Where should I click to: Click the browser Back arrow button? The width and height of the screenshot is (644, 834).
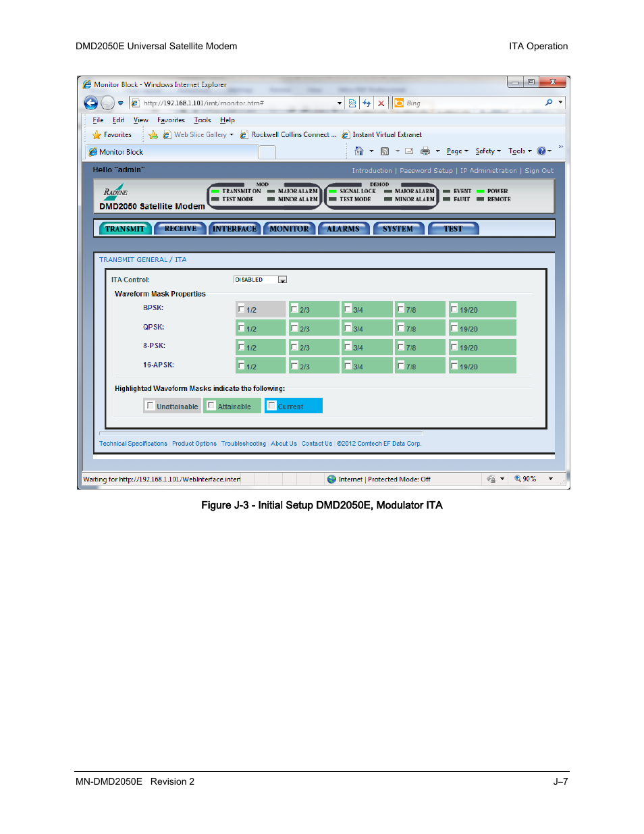pyautogui.click(x=91, y=103)
